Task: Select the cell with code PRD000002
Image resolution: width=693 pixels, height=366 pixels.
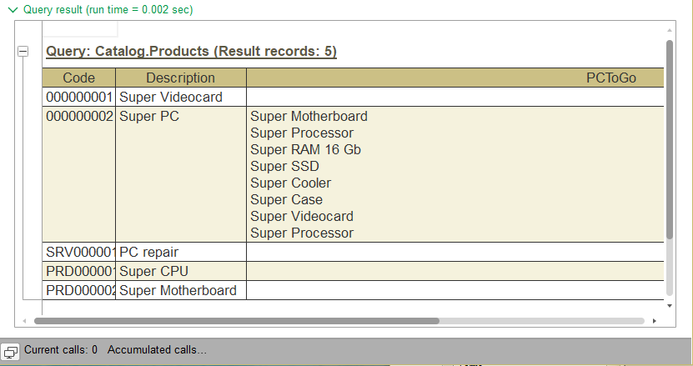Action: 79,291
